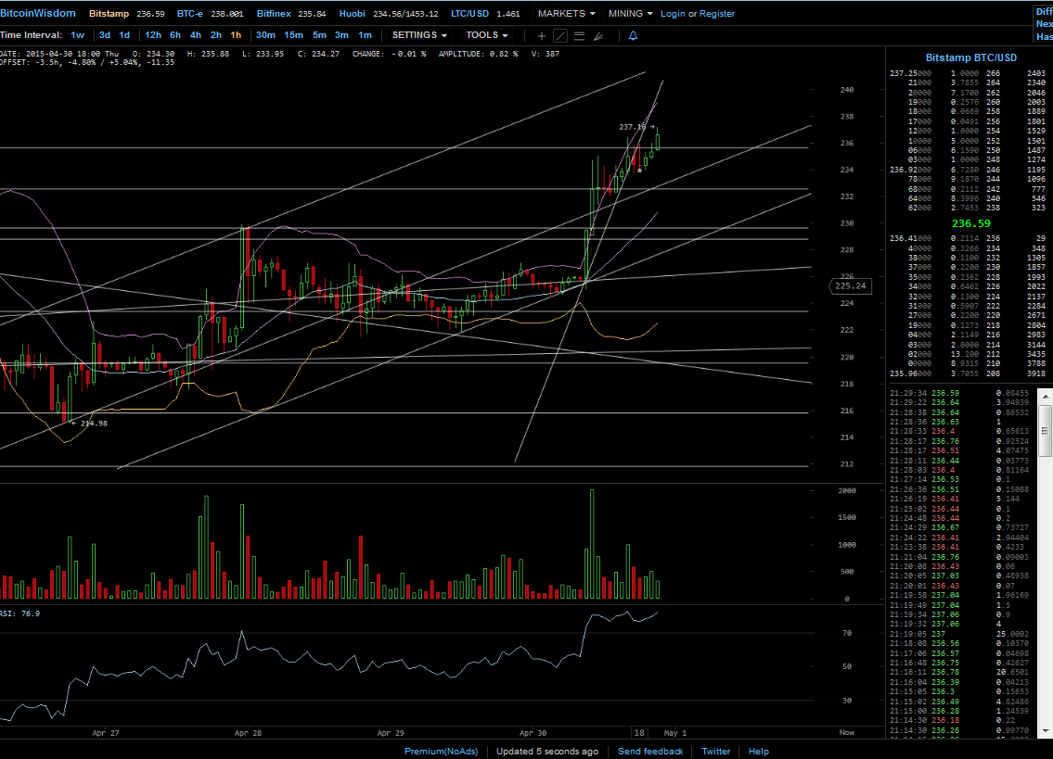
Task: Click the 236.59 current price display
Action: (971, 223)
